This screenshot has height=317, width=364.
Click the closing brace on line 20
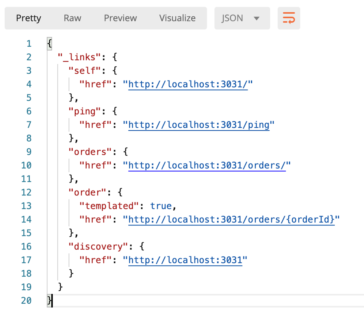click(x=49, y=301)
